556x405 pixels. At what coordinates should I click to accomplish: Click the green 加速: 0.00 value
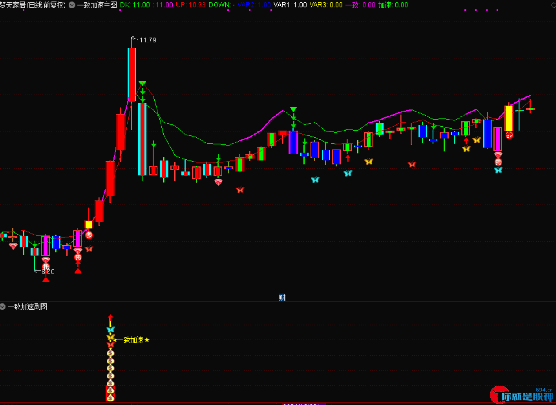(x=393, y=5)
